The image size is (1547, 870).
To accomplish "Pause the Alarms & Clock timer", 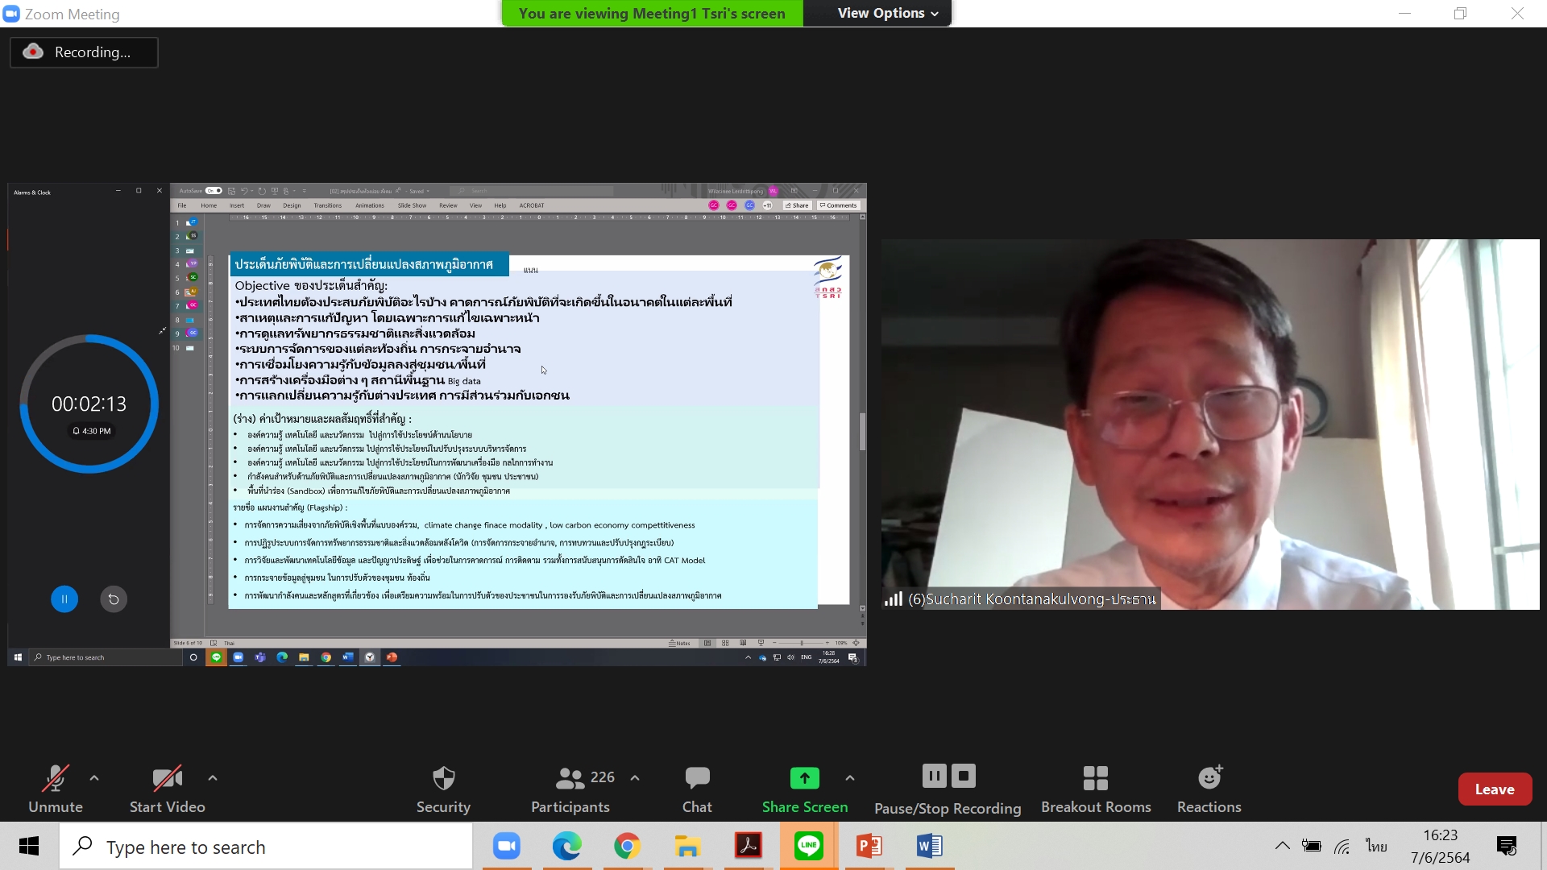I will [64, 599].
